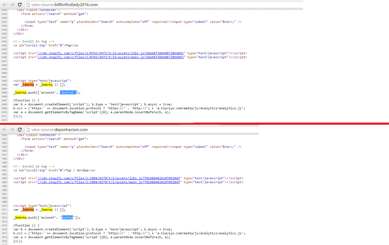
Task: Click the 'Scroll to top' comment on line 1560
Action: (34, 167)
